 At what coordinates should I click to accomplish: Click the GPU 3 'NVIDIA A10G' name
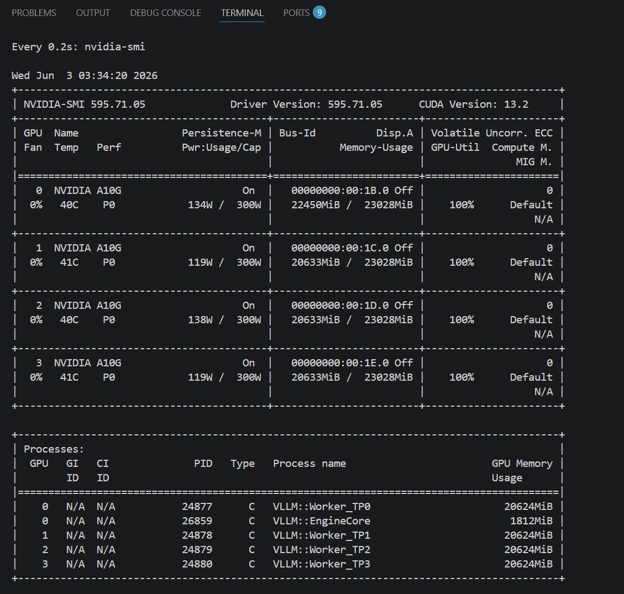click(87, 363)
